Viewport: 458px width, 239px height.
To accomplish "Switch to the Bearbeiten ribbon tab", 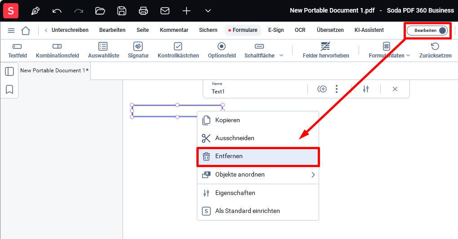I will pyautogui.click(x=112, y=30).
